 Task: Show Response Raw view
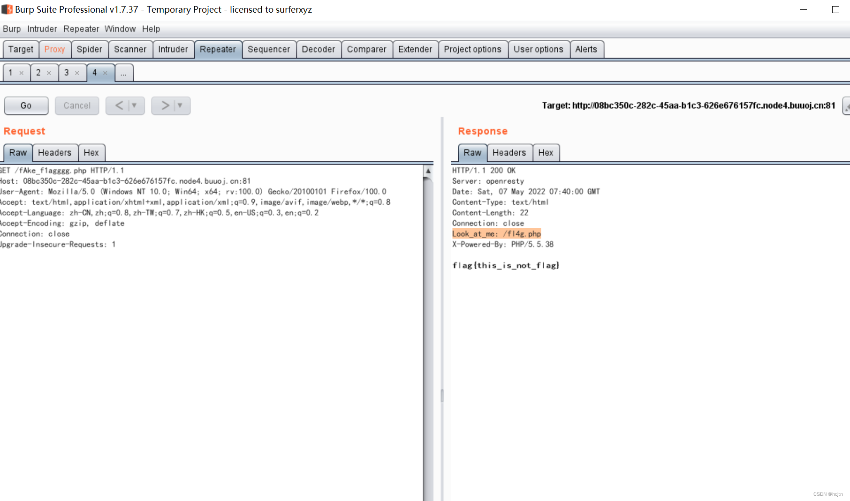point(472,153)
